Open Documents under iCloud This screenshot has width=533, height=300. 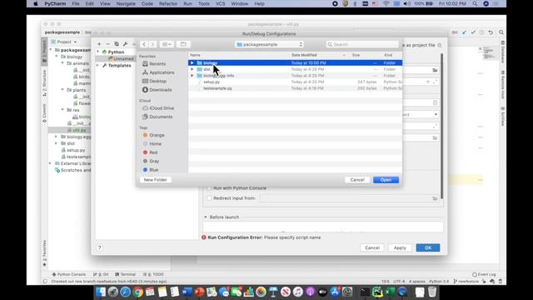pos(157,117)
